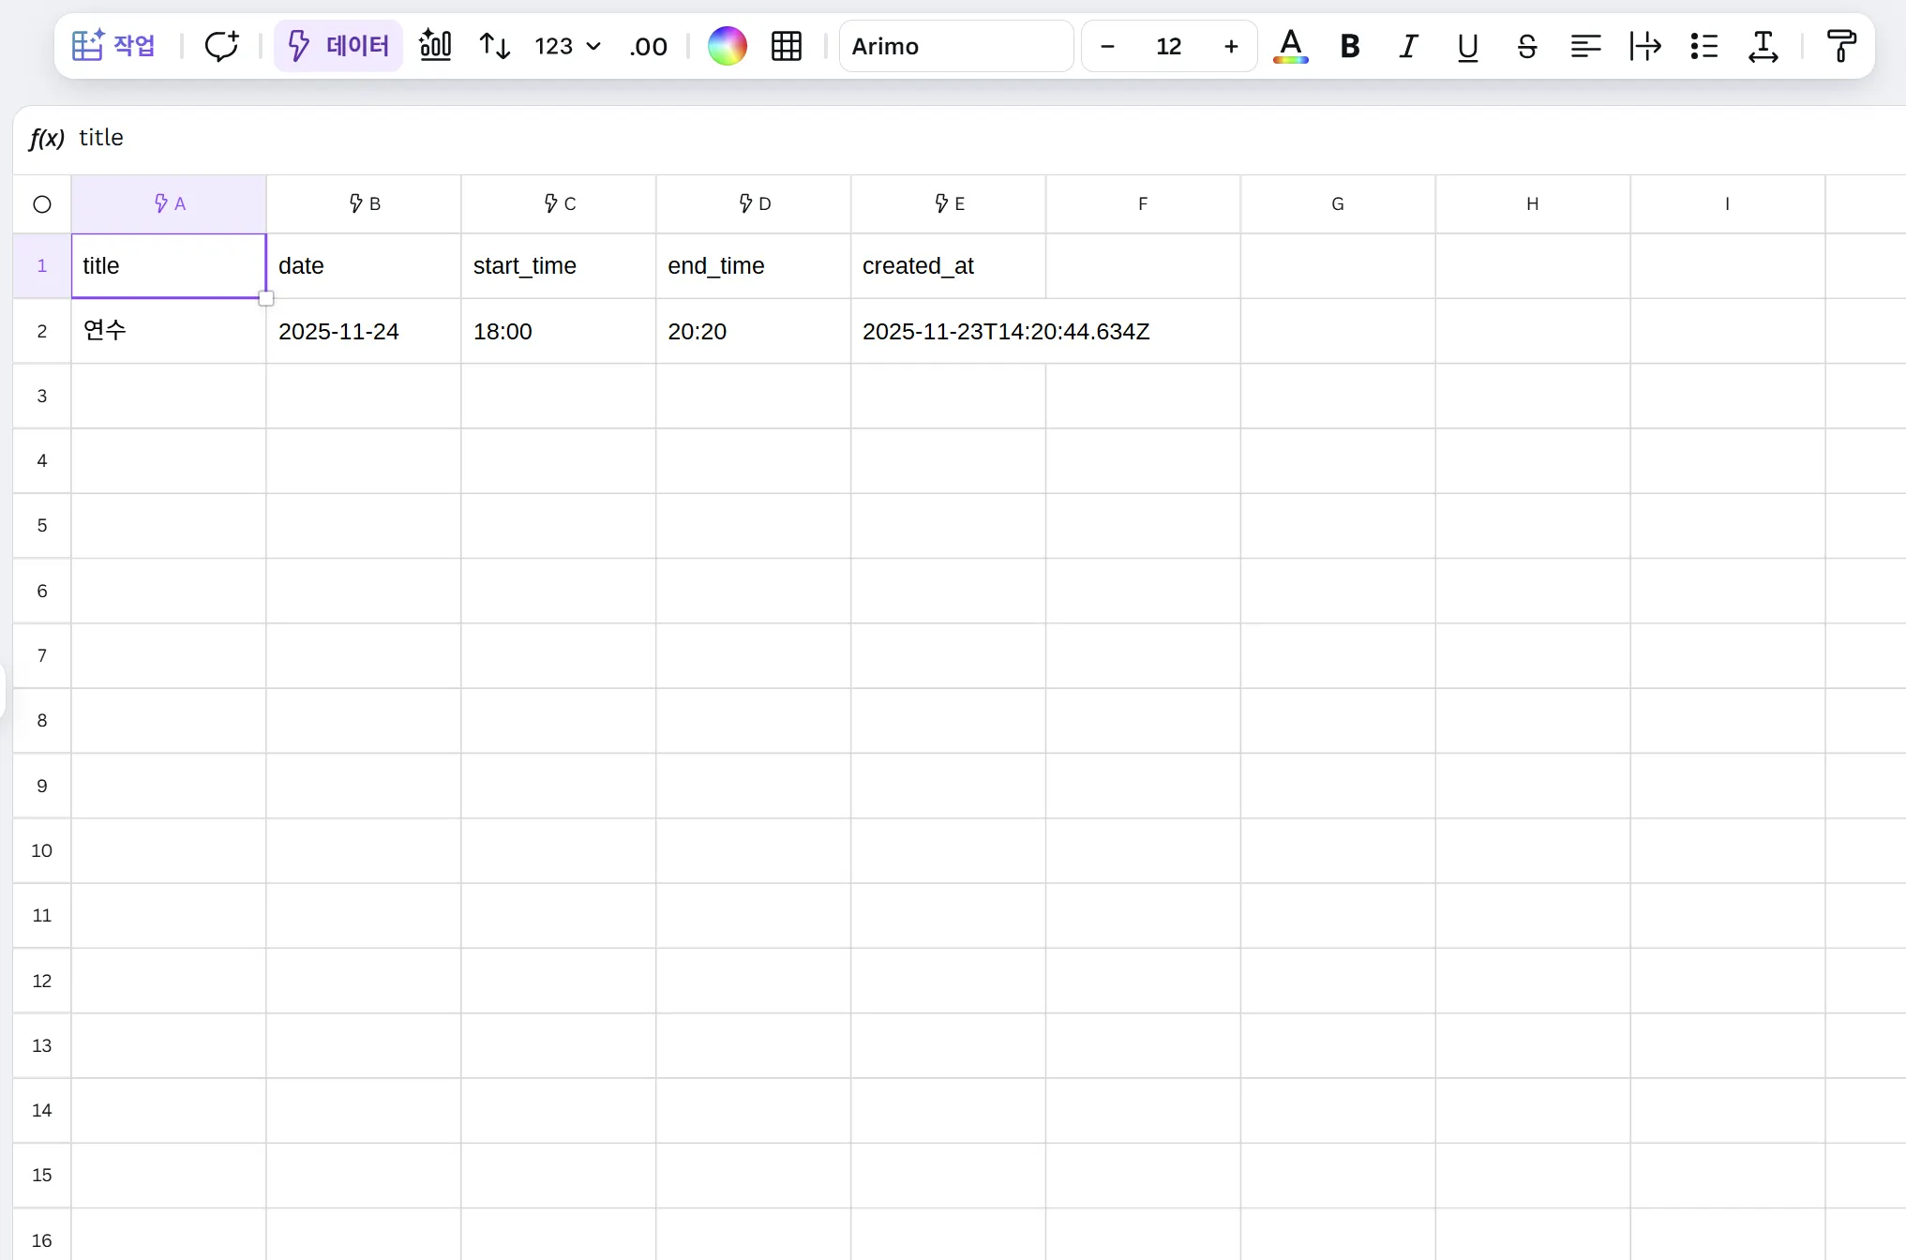Open the text alignment icon
Screen dimensions: 1906x1260
coord(1585,46)
